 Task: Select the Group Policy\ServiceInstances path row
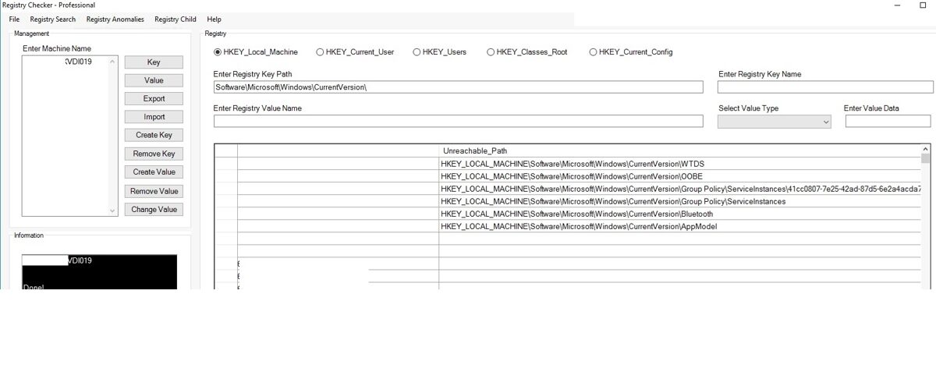(x=679, y=201)
